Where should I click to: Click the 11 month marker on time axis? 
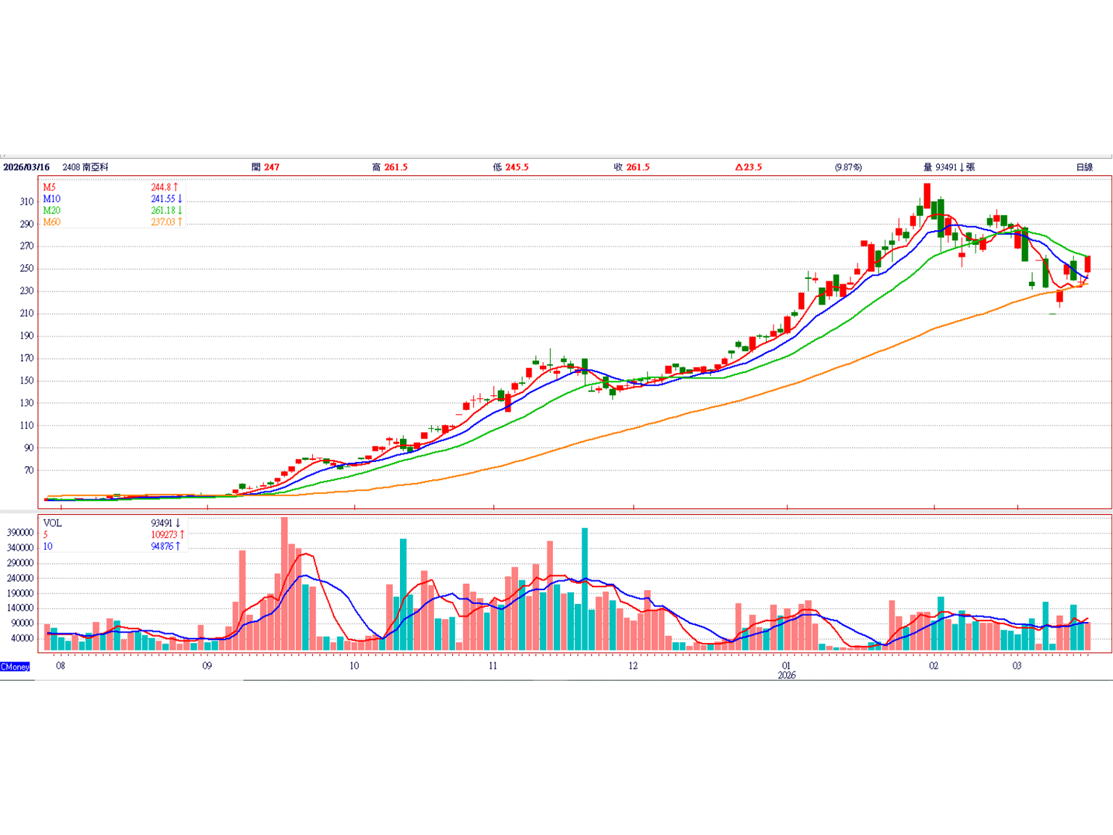pyautogui.click(x=493, y=666)
